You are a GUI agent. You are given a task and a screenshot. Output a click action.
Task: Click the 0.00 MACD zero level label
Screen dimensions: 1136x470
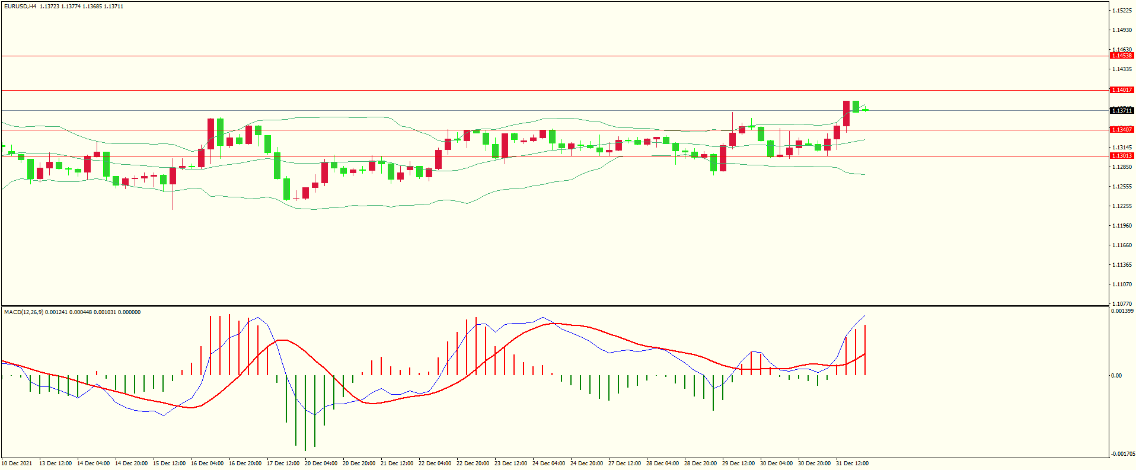pos(1116,376)
